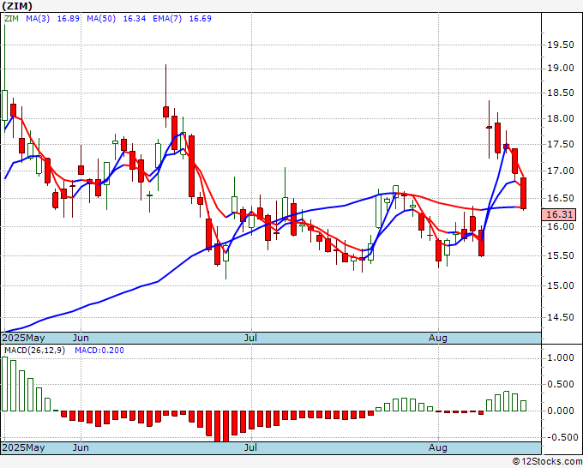The height and width of the screenshot is (468, 583).
Task: Click the 0.000 MACD axis label
Action: 561,411
